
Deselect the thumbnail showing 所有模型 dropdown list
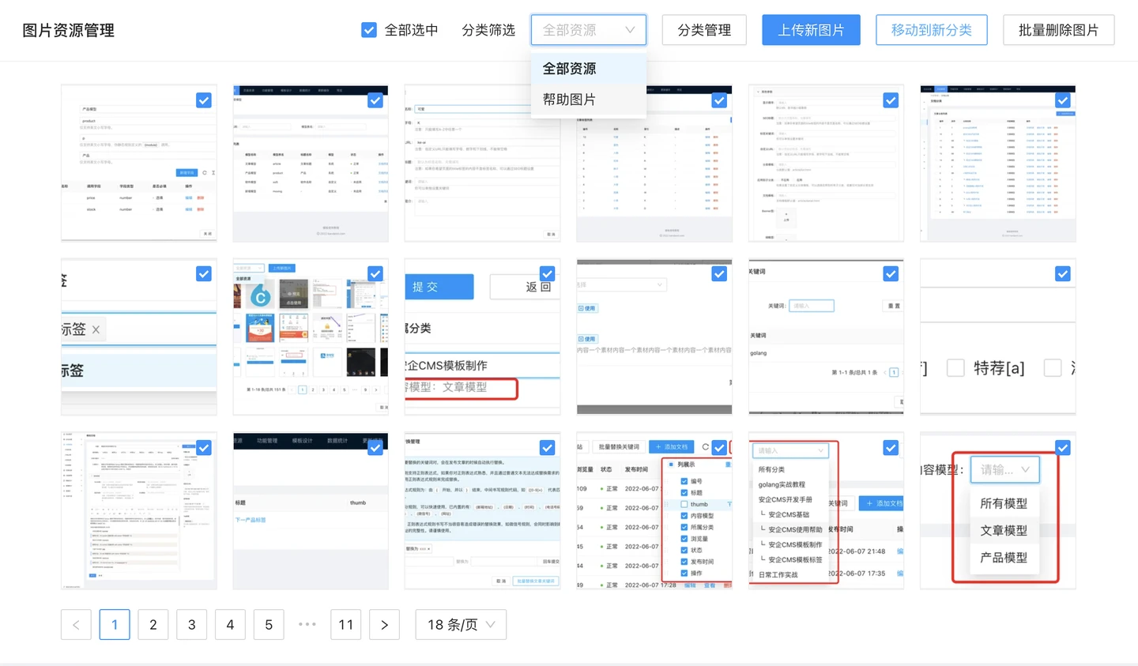click(1062, 448)
